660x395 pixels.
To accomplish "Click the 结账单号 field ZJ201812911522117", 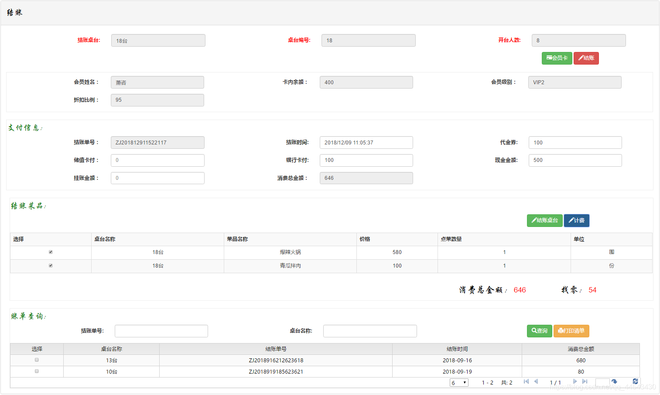I will point(157,143).
